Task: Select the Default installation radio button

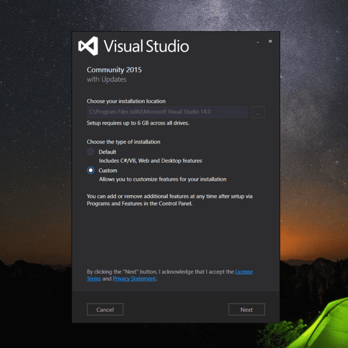Action: point(91,152)
